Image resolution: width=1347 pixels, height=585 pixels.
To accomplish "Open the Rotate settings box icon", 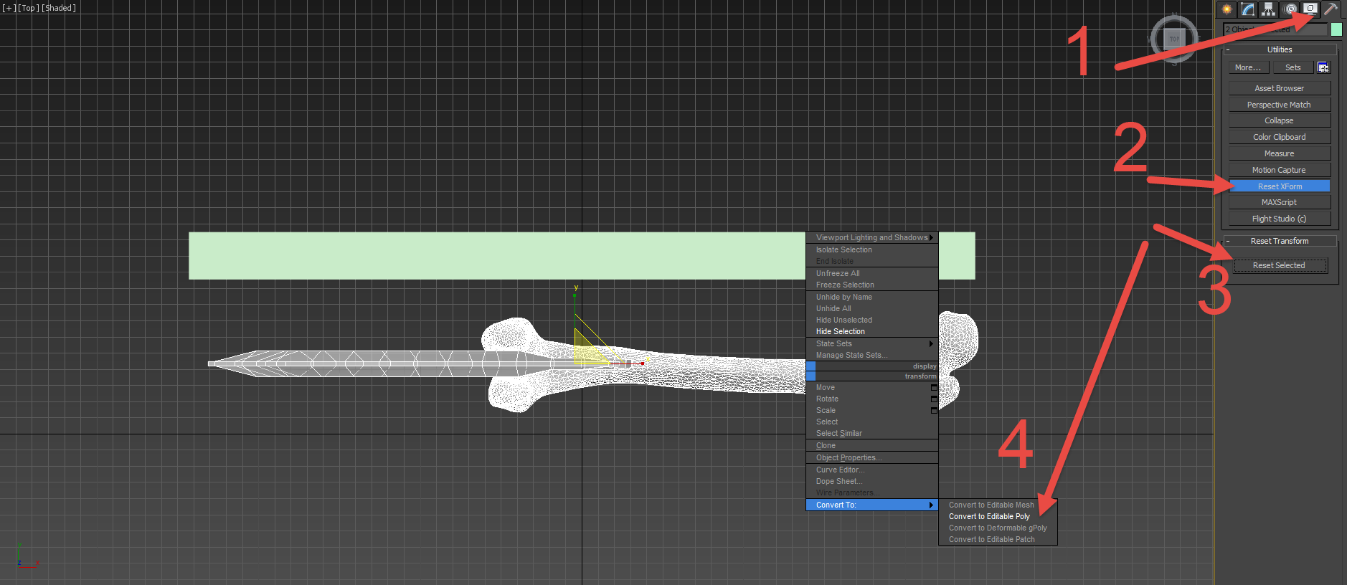I will click(x=934, y=399).
